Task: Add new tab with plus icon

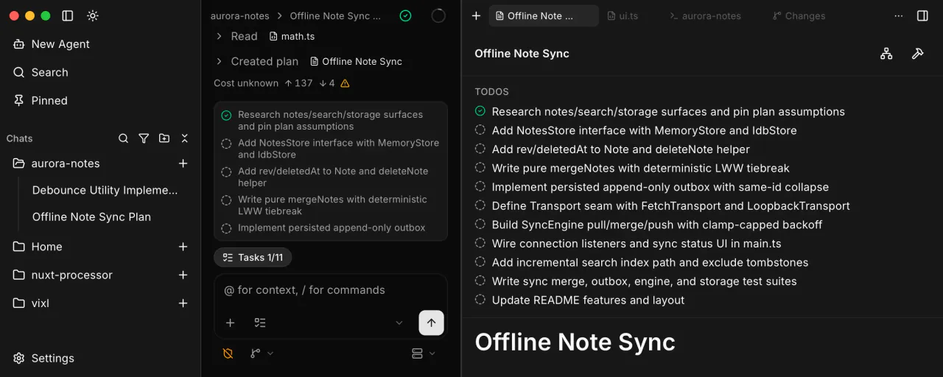Action: click(x=476, y=15)
